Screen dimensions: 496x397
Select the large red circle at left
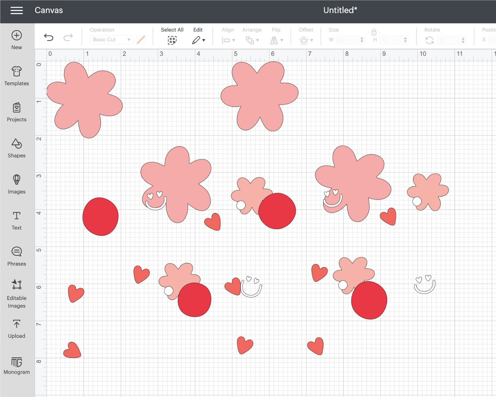coord(100,217)
